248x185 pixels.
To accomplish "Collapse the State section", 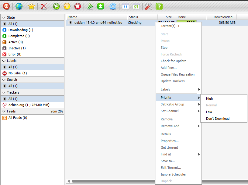I will coord(4,17).
